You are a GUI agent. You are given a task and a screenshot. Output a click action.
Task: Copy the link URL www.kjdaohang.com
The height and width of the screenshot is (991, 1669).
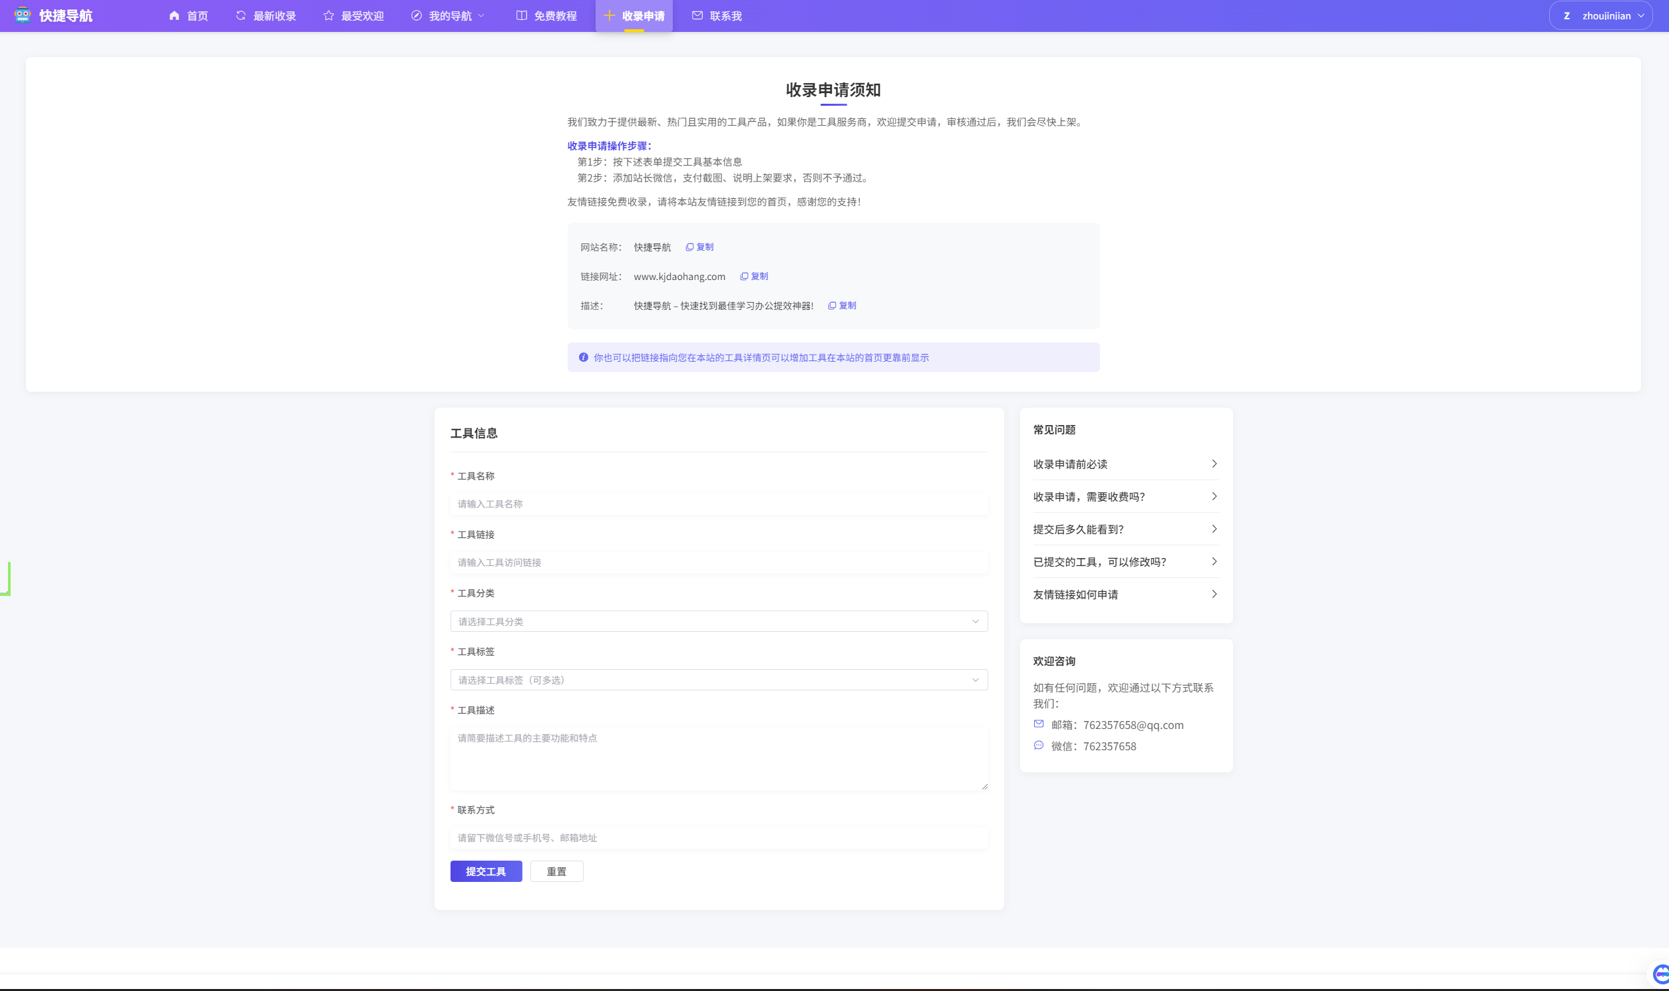click(x=754, y=277)
